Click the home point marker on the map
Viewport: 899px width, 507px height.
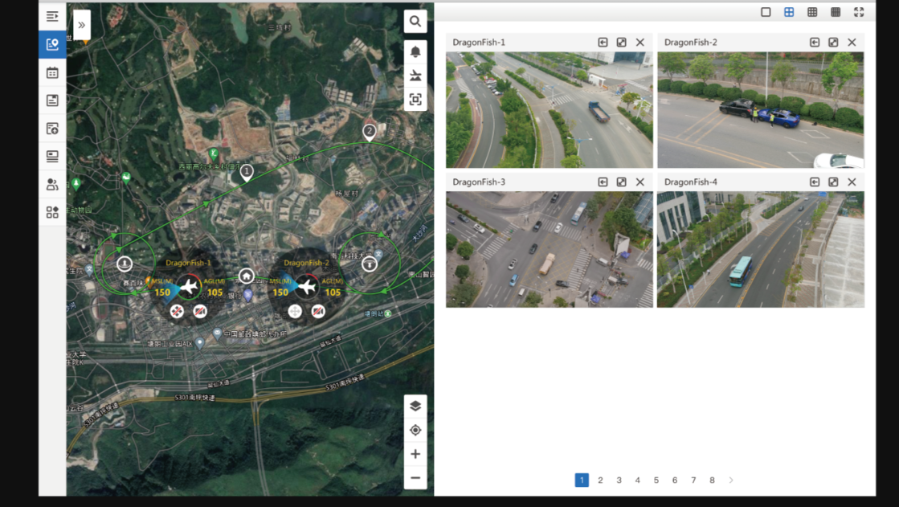click(247, 276)
